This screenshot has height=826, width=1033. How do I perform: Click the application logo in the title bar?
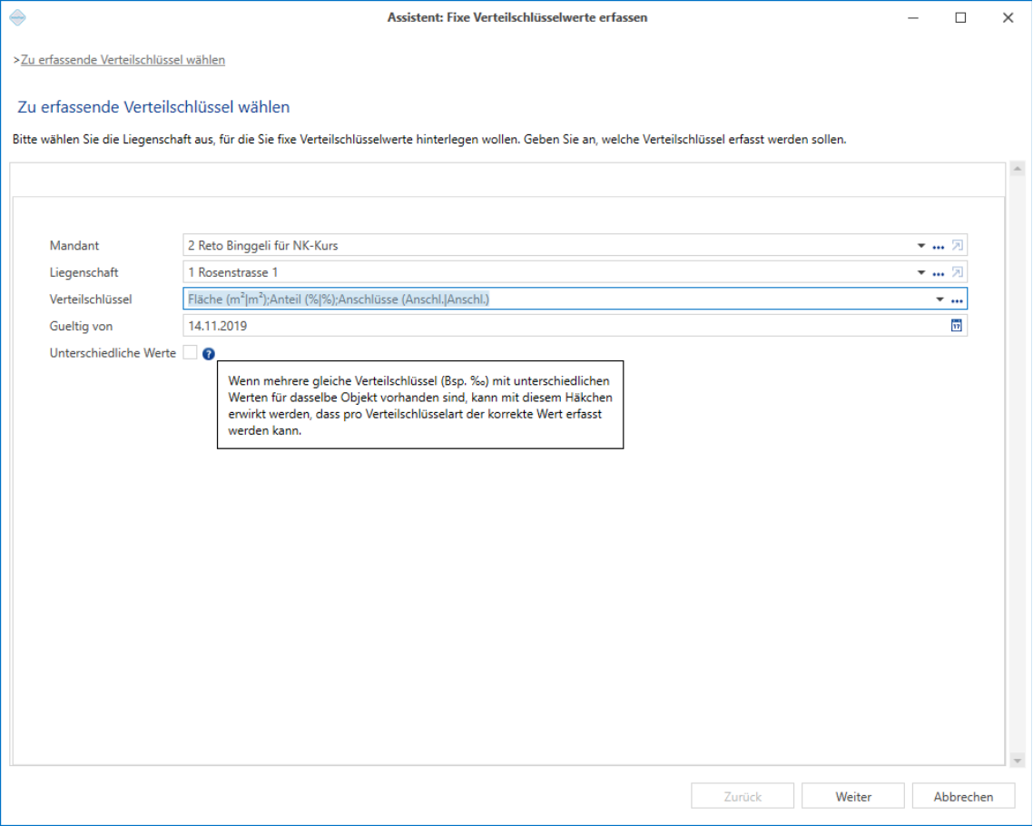[18, 18]
